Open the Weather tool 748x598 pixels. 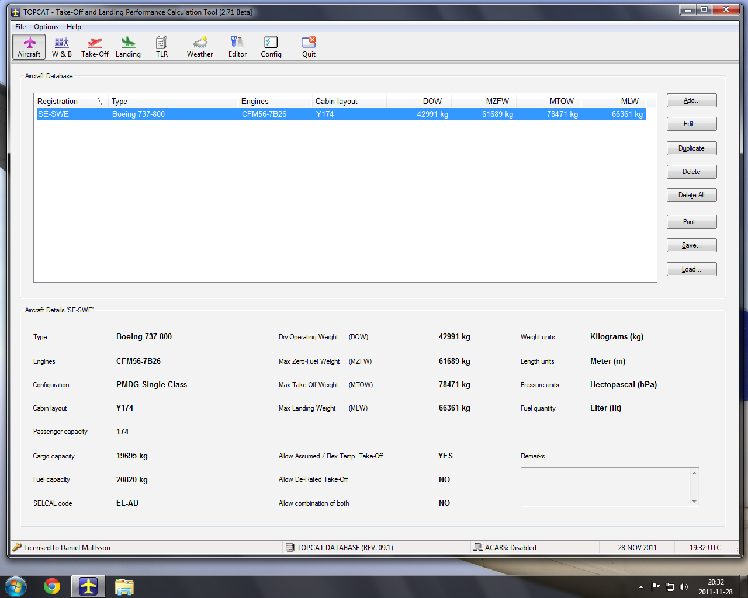(x=200, y=47)
